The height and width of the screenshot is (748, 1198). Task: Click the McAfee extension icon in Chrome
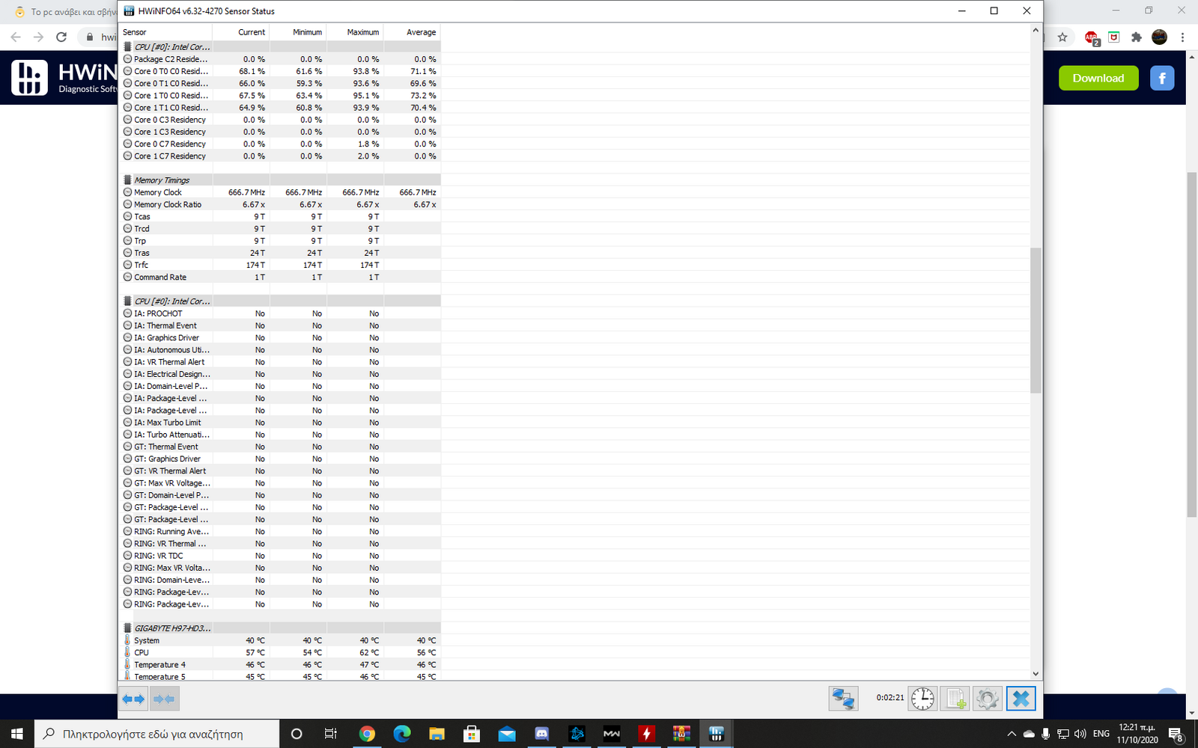[x=1114, y=37]
